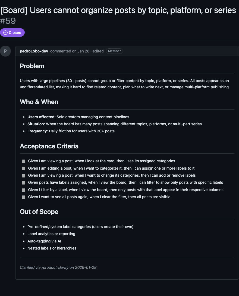Check the 'respective columns' filtering checkbox
Image resolution: width=239 pixels, height=296 pixels.
(x=23, y=190)
